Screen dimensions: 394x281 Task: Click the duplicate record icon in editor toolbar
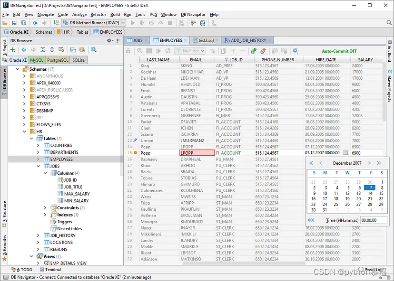(x=223, y=51)
